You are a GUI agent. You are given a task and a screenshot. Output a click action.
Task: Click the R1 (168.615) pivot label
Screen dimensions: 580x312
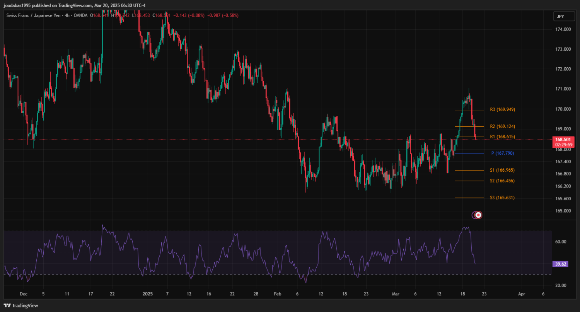click(502, 136)
